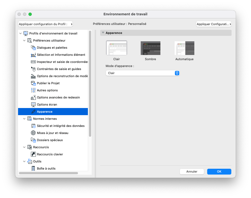Select the Inspecteur et saisie XYZ icon

[33, 62]
